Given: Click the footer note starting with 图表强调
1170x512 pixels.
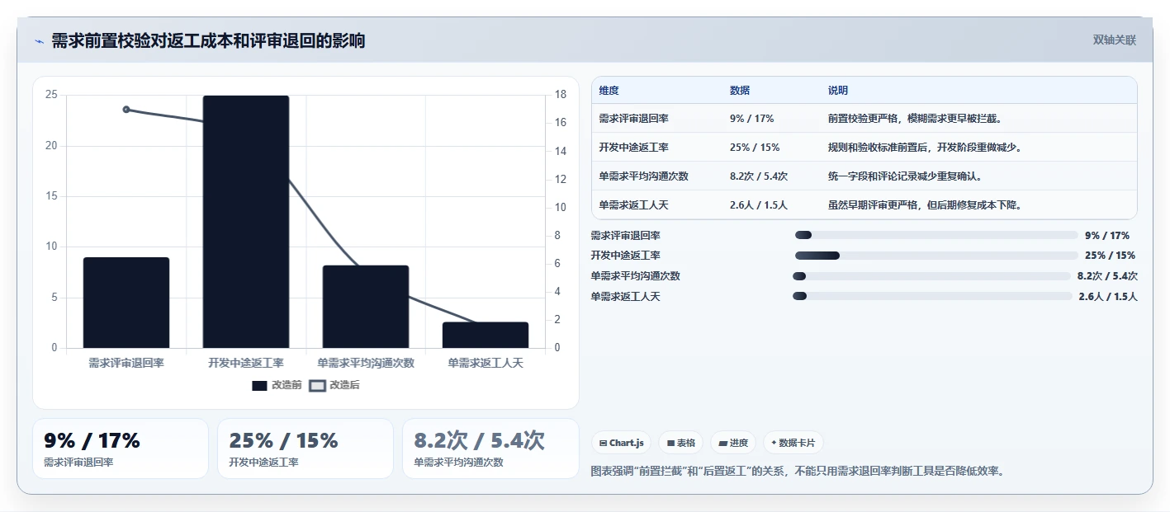Looking at the screenshot, I should tap(798, 472).
